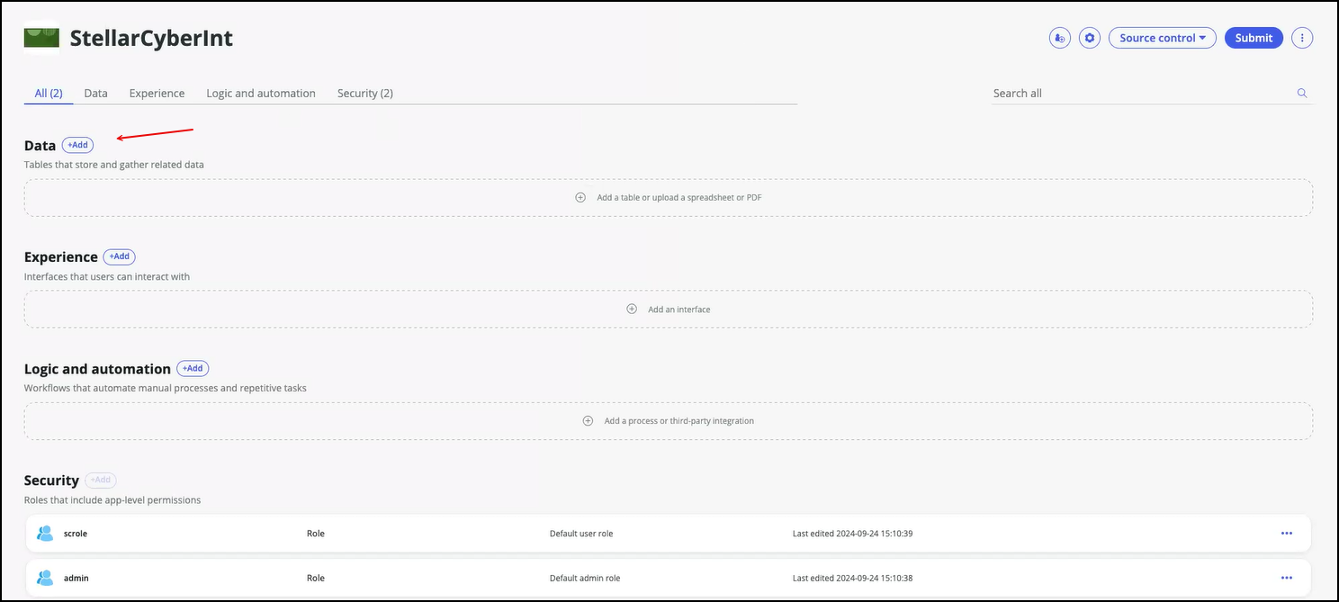This screenshot has height=602, width=1339.
Task: Open the ellipsis menu for scrole role
Action: point(1286,534)
